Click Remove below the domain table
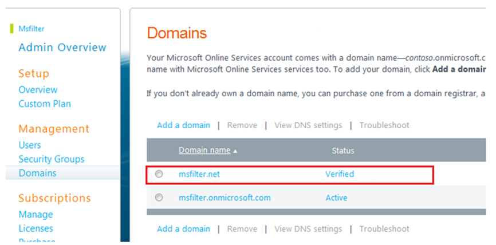The height and width of the screenshot is (245, 496). point(242,228)
